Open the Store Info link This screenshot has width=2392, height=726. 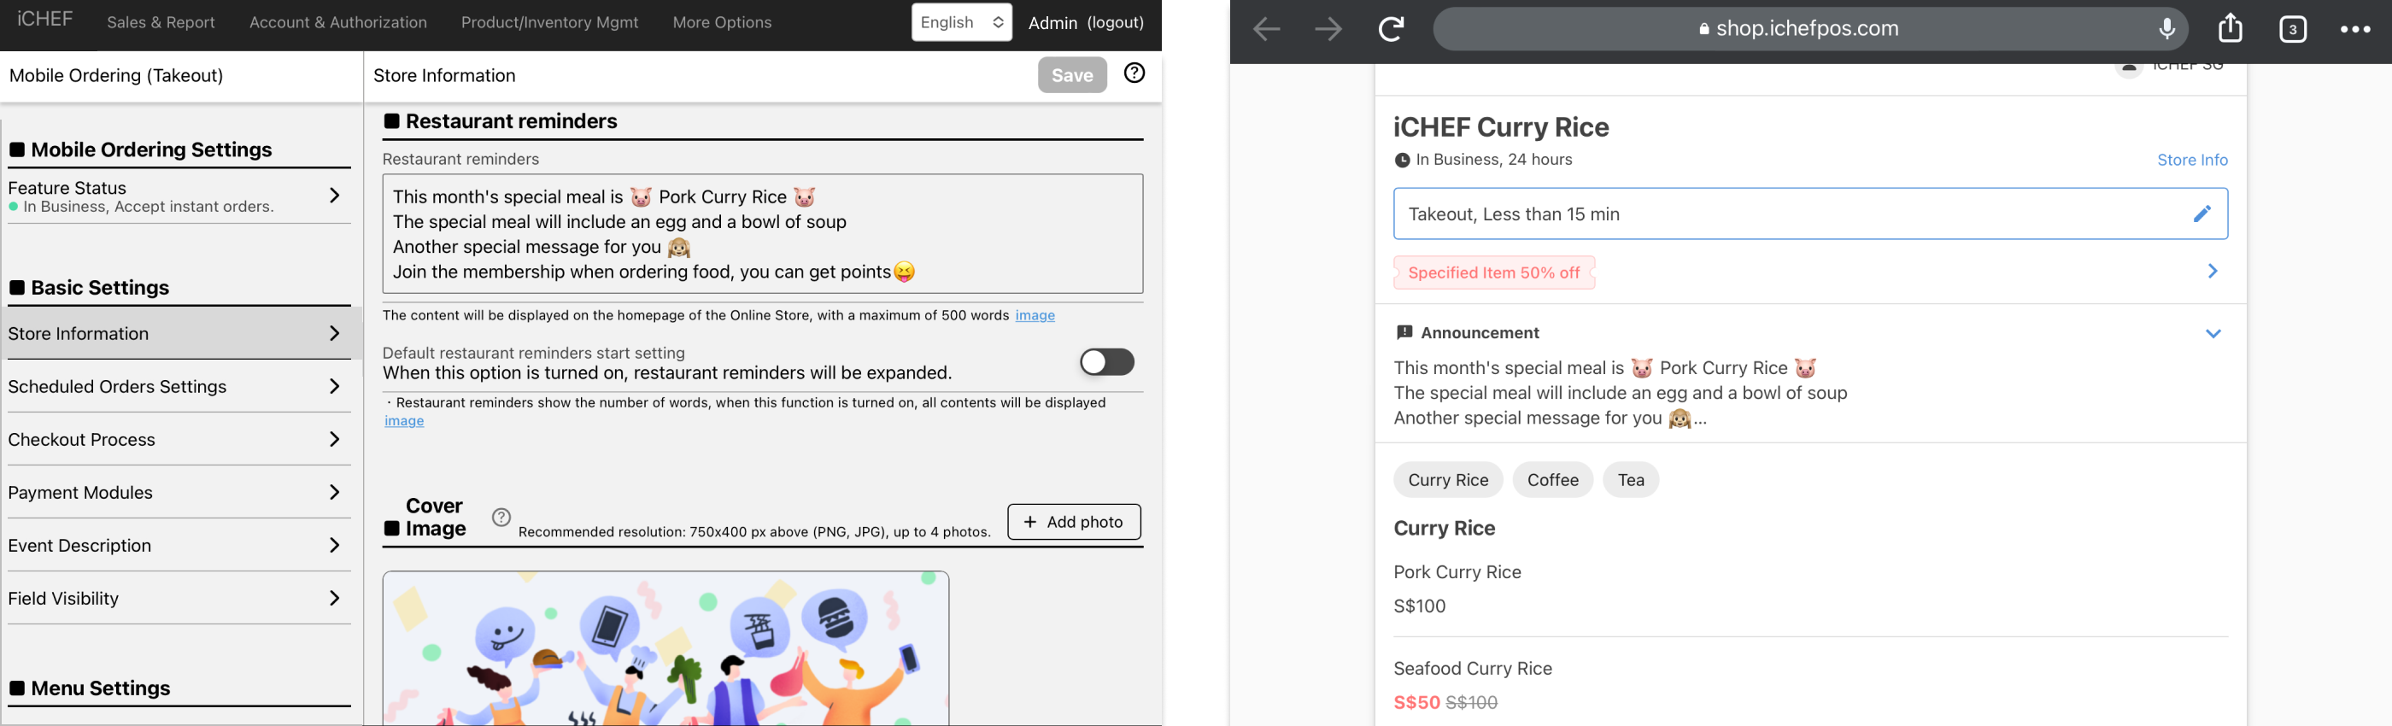(x=2191, y=160)
